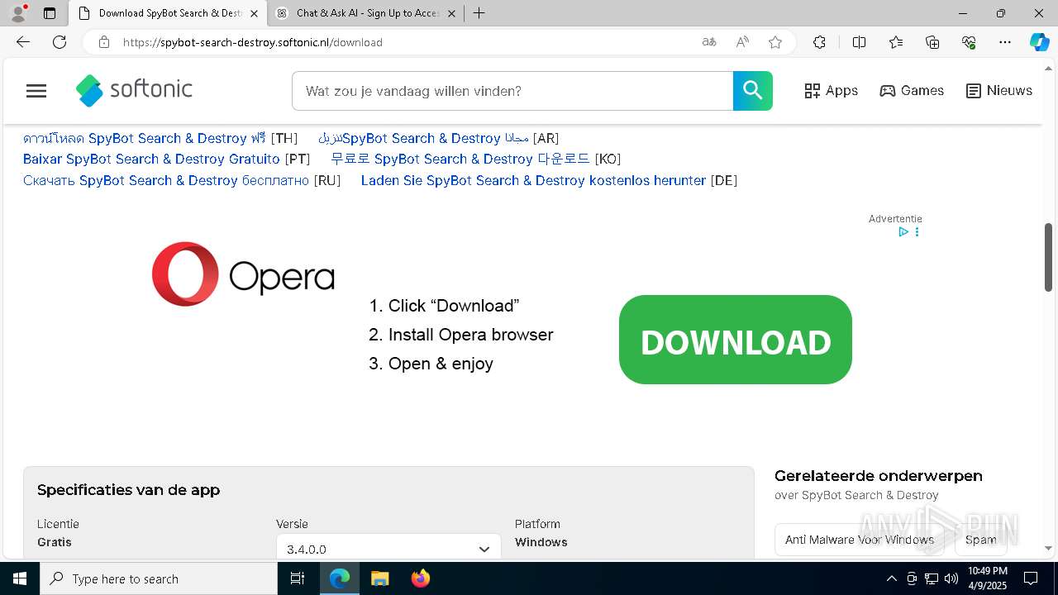Open the Edge profile icon

[18, 13]
